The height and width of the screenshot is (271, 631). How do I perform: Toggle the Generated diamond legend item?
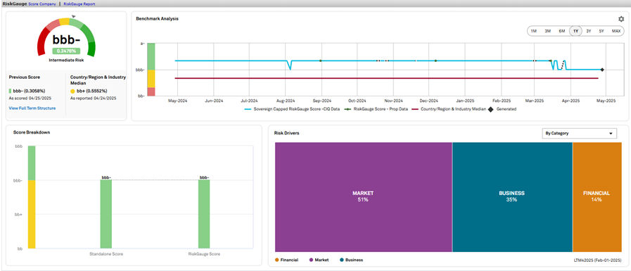(x=502, y=108)
